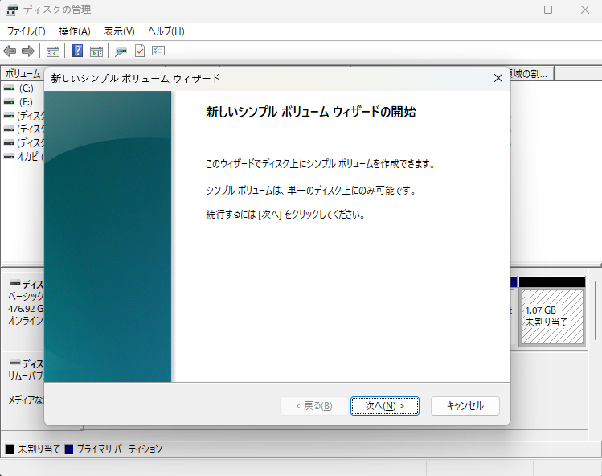Click the Back arrow toolbar icon
This screenshot has height=476, width=602.
(10, 51)
